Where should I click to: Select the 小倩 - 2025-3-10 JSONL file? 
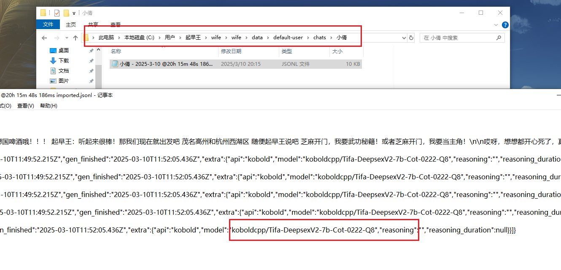pos(235,64)
